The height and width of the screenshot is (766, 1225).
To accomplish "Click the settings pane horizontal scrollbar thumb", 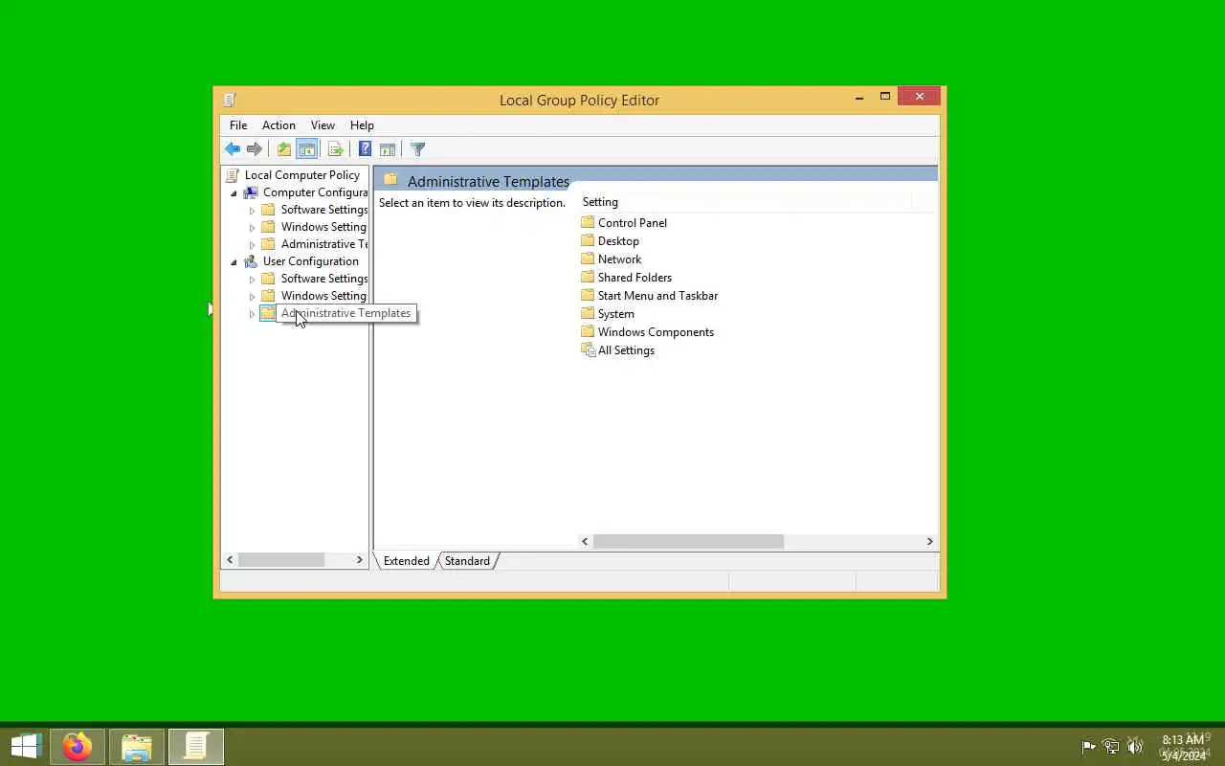I will [688, 542].
